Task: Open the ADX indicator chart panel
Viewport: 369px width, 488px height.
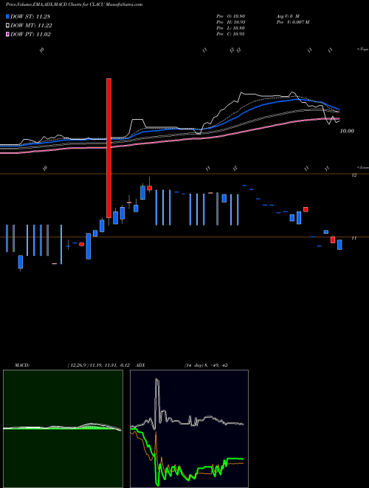Action: pos(189,429)
